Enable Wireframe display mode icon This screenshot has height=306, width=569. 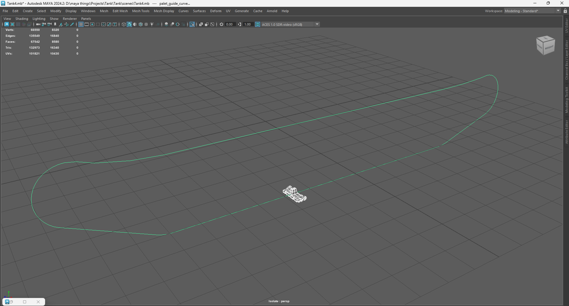tap(124, 24)
